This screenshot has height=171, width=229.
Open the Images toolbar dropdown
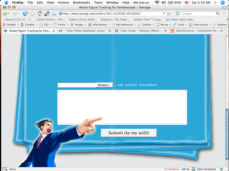coord(78,25)
